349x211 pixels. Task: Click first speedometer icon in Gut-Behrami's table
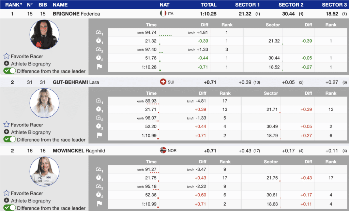(x=99, y=101)
